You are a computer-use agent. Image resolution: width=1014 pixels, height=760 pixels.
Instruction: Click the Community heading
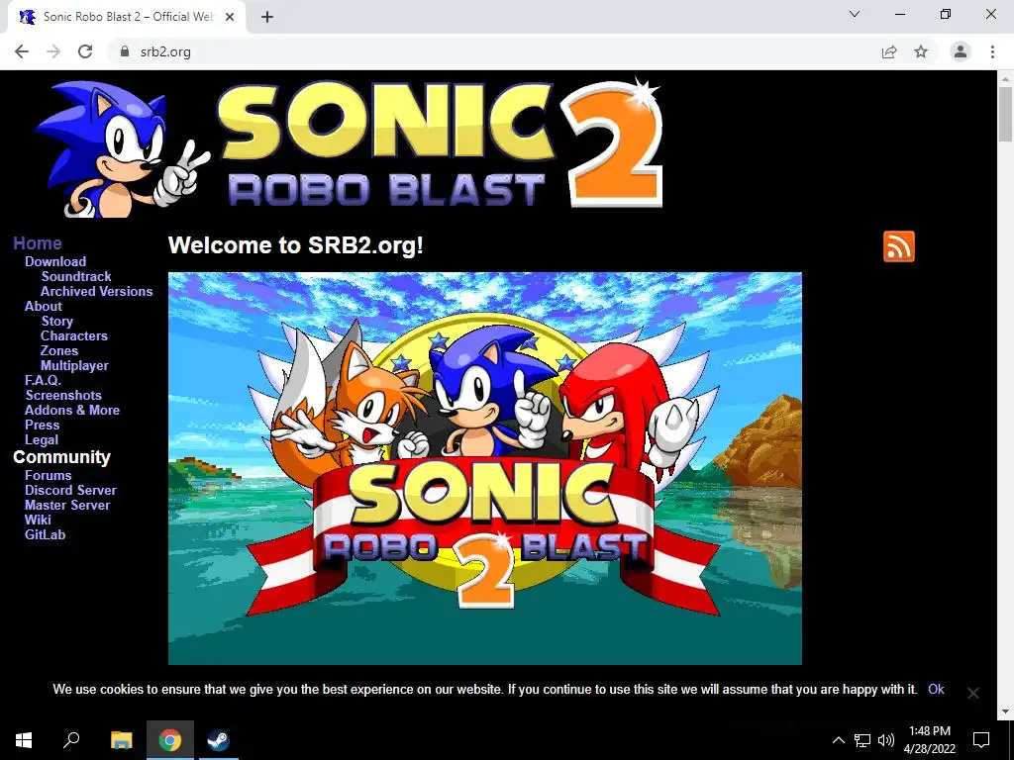62,457
